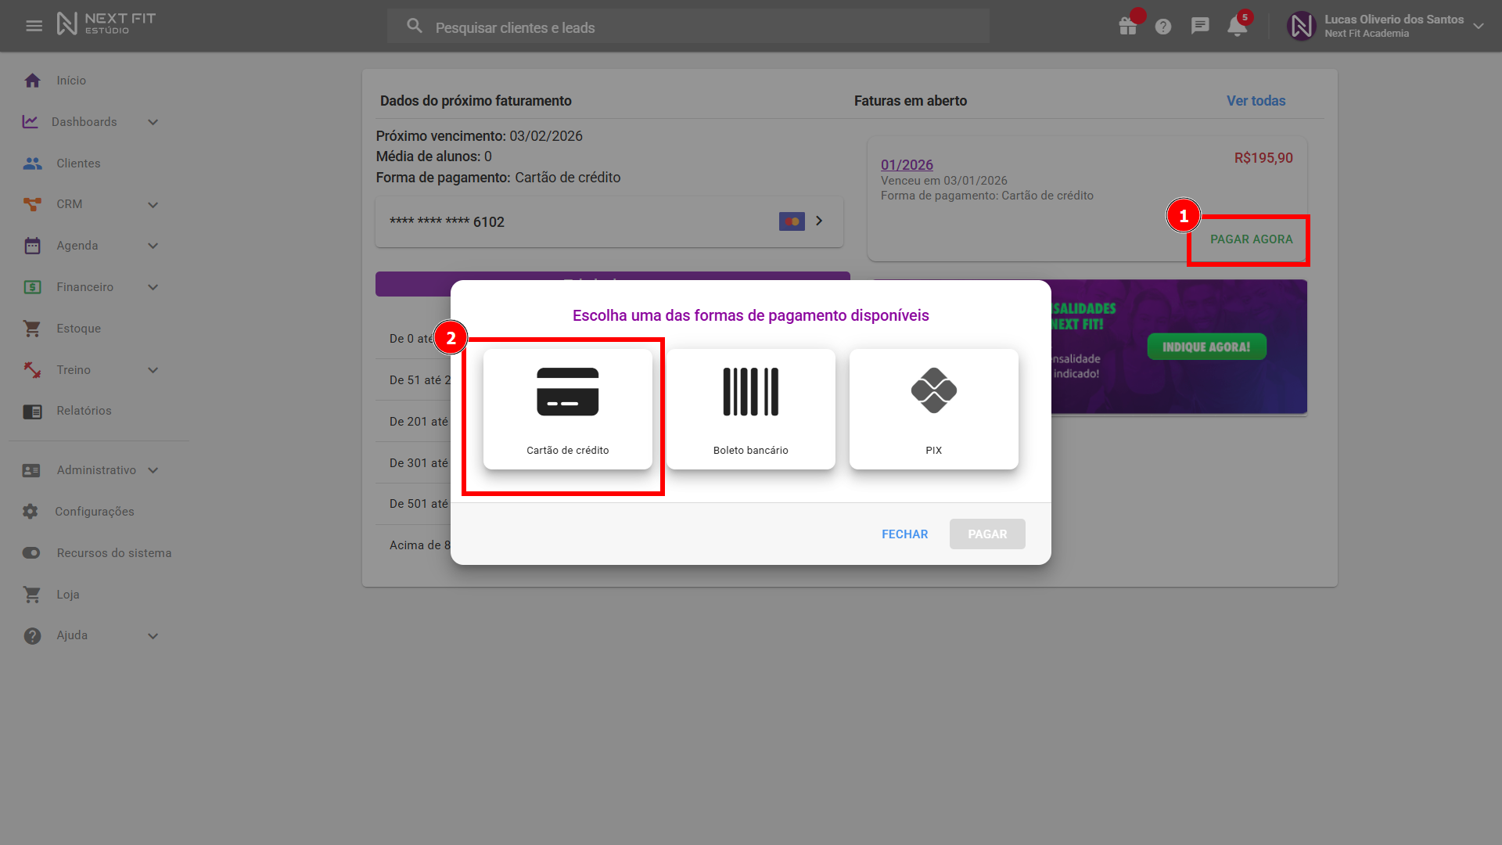Open Relatórios in sidebar
The image size is (1502, 845).
[84, 411]
